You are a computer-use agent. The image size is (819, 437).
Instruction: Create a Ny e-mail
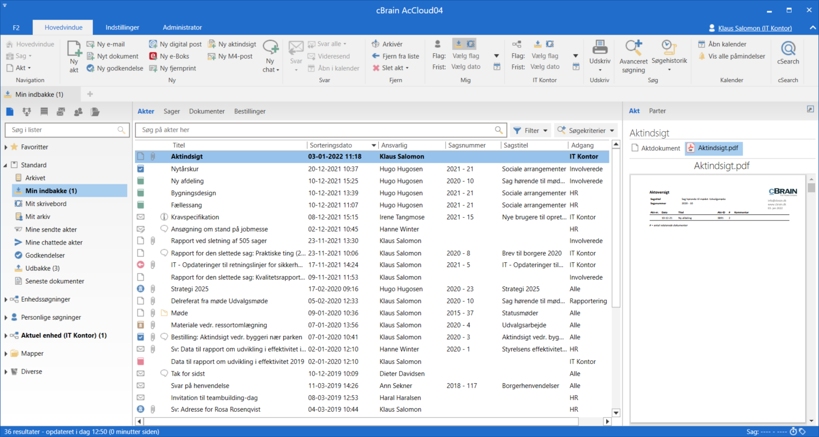tap(106, 44)
